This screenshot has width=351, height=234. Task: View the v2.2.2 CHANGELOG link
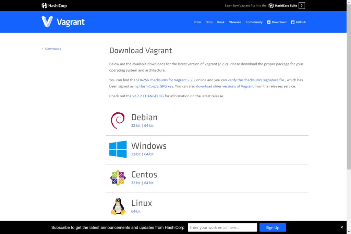click(x=148, y=96)
